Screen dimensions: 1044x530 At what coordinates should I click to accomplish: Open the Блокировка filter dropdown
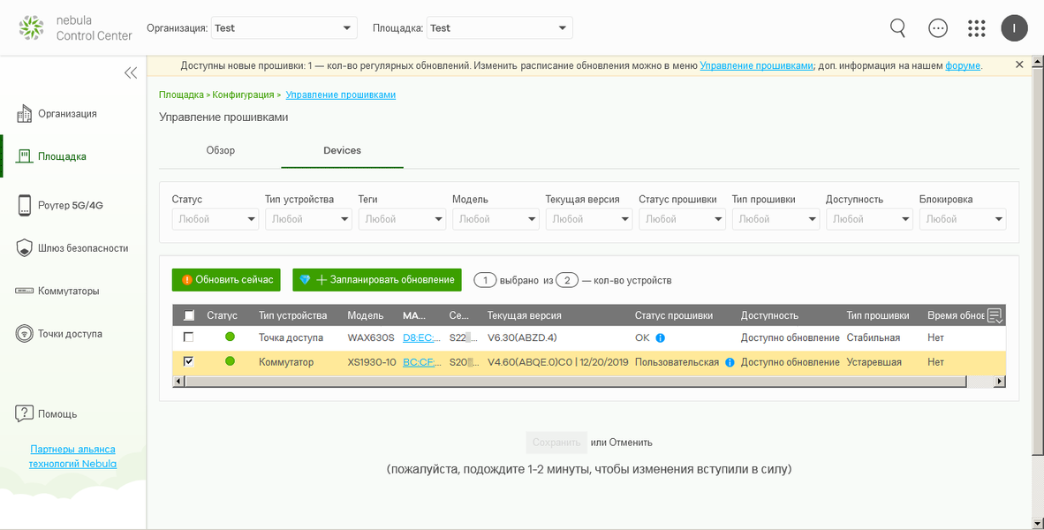[963, 219]
